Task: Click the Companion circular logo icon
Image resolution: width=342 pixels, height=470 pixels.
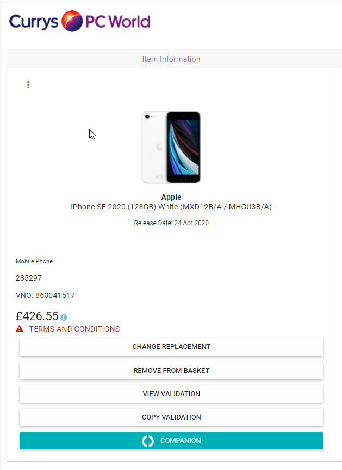Action: point(148,441)
